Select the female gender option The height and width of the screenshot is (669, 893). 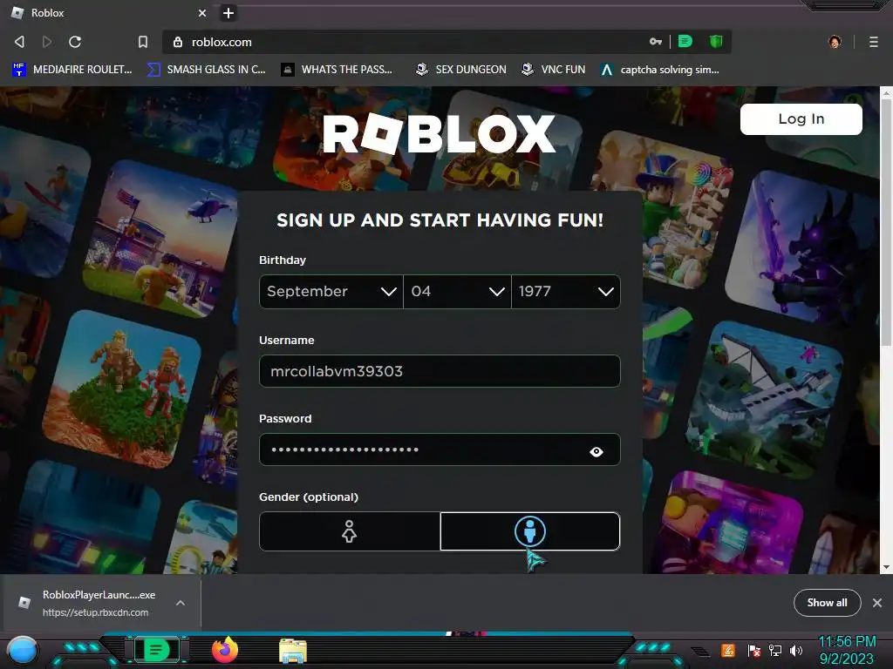(350, 531)
